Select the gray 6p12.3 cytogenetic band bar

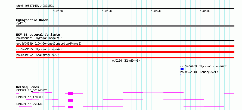[x=125, y=26]
